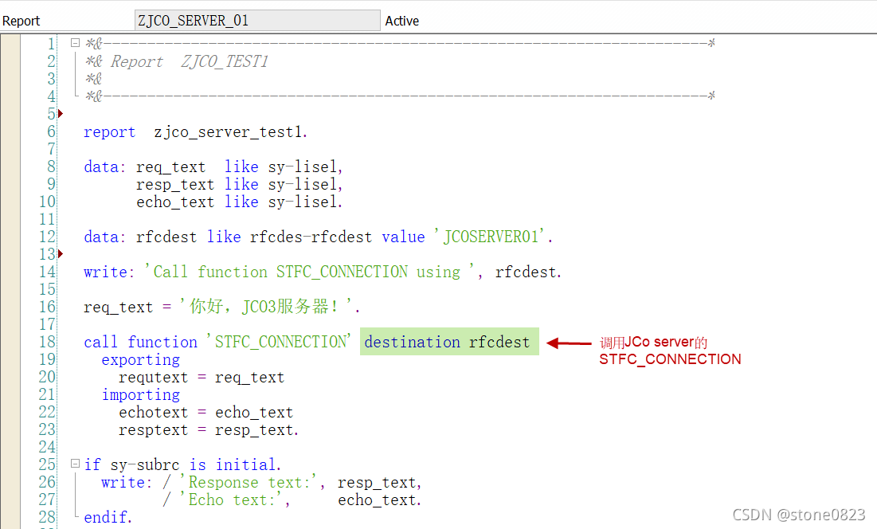Click line number 1 in the gutter
The height and width of the screenshot is (529, 877).
coord(52,44)
